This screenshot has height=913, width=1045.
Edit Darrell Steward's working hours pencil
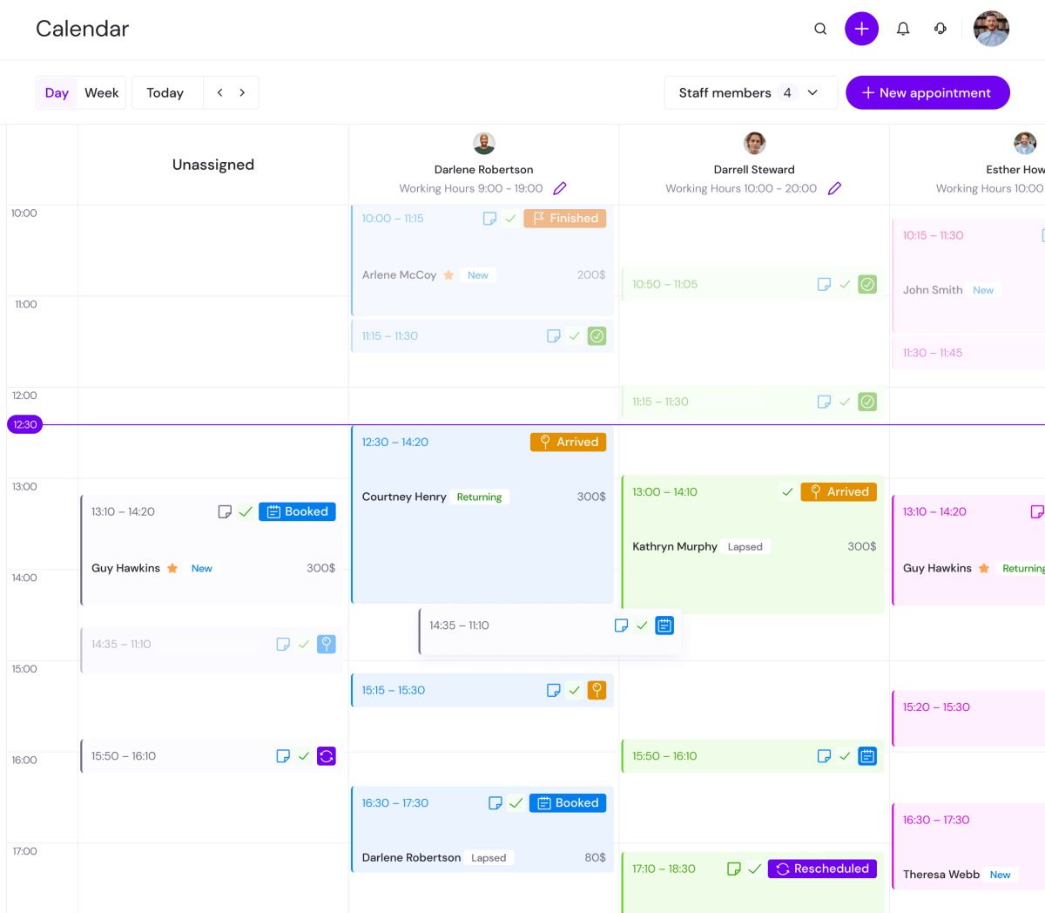pos(834,188)
